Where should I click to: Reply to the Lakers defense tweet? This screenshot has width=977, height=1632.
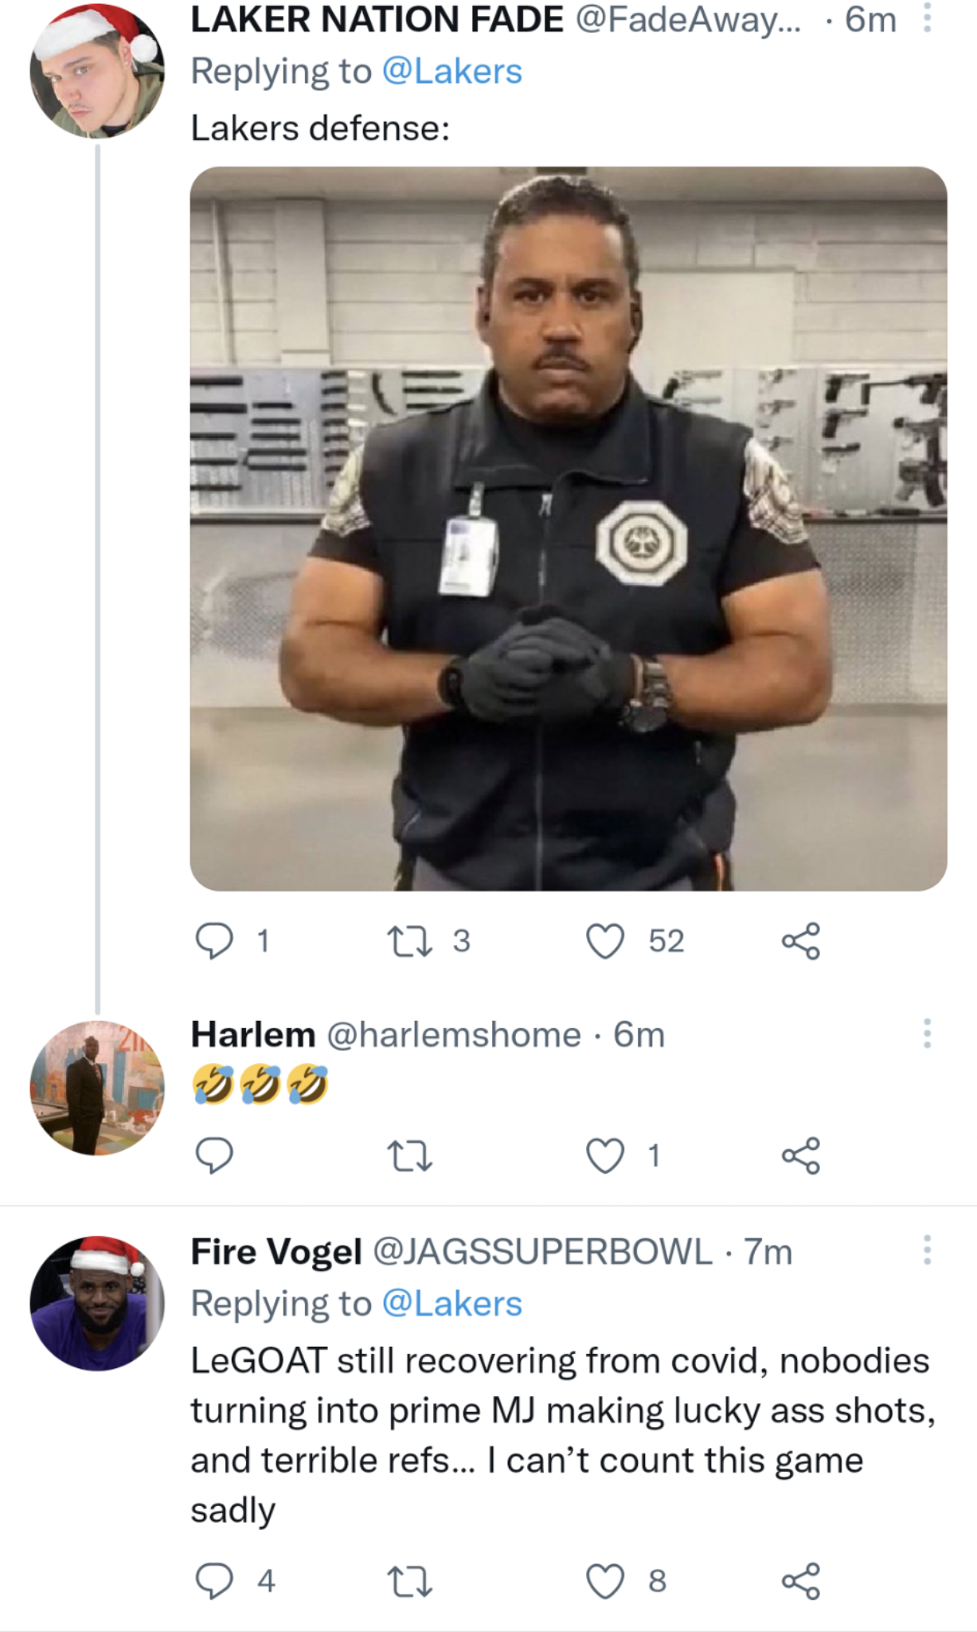point(214,941)
